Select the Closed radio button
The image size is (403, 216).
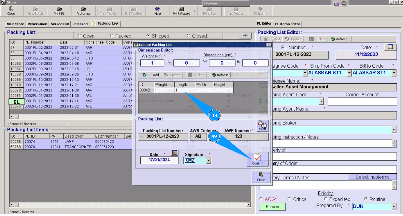coord(189,35)
